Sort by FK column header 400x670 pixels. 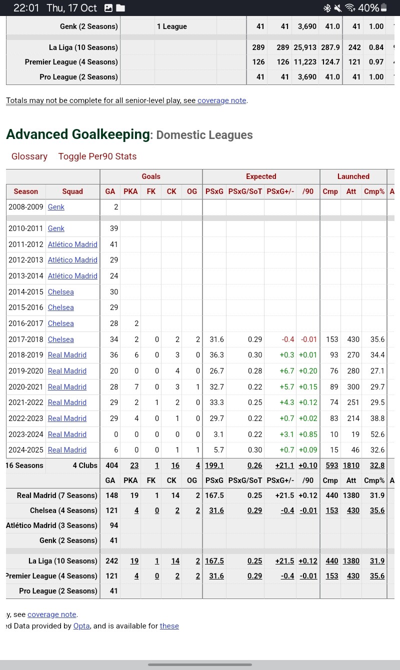click(x=151, y=191)
